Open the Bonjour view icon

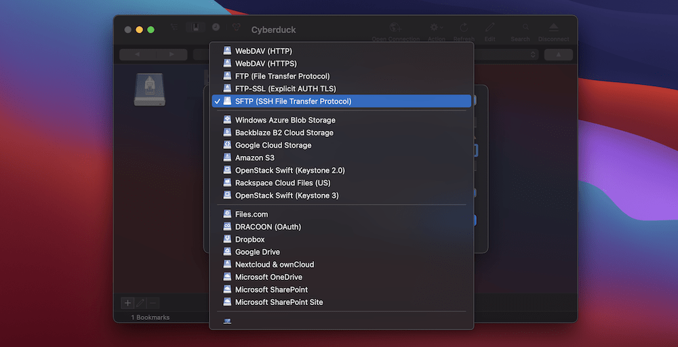click(236, 28)
